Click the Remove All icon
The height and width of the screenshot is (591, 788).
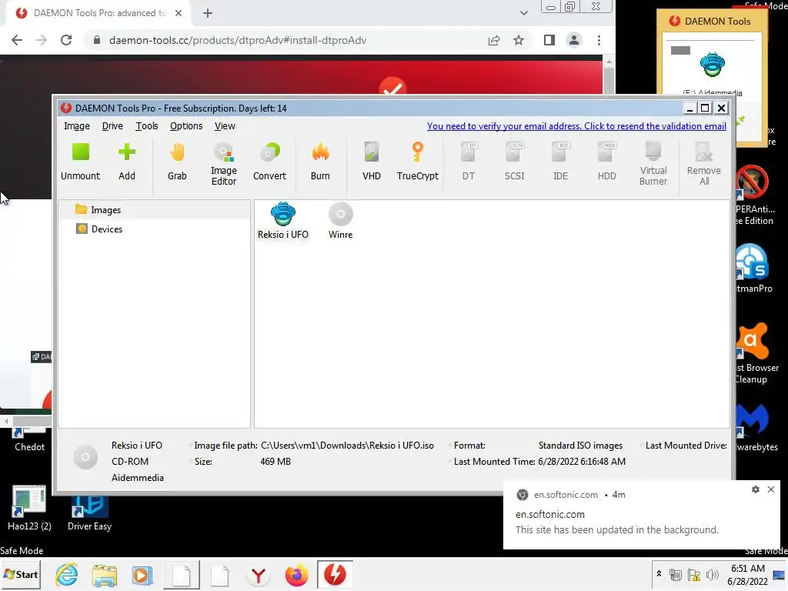click(704, 165)
